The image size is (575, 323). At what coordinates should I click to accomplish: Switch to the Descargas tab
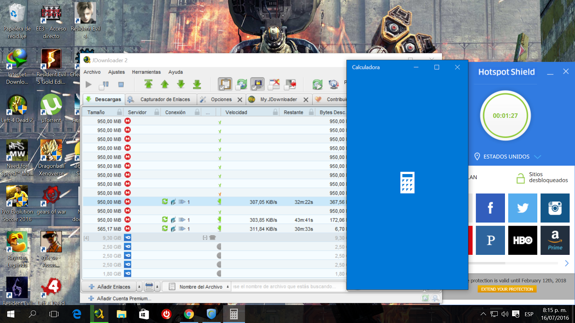pyautogui.click(x=104, y=99)
